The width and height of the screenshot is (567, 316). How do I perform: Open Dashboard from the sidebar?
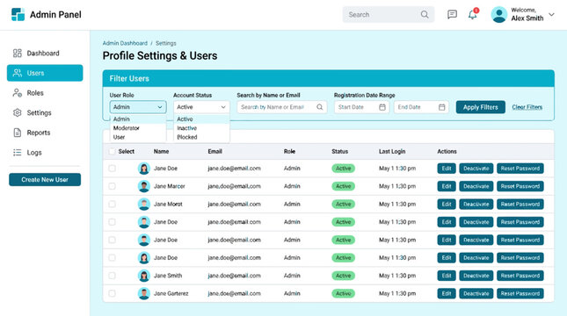coord(45,53)
